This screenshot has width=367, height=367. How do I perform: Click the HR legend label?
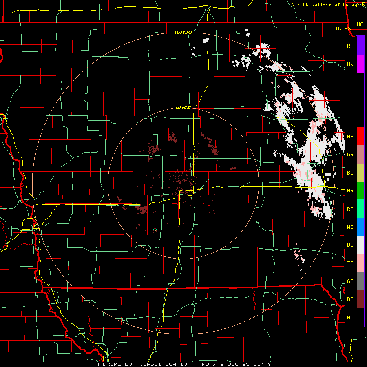point(350,191)
